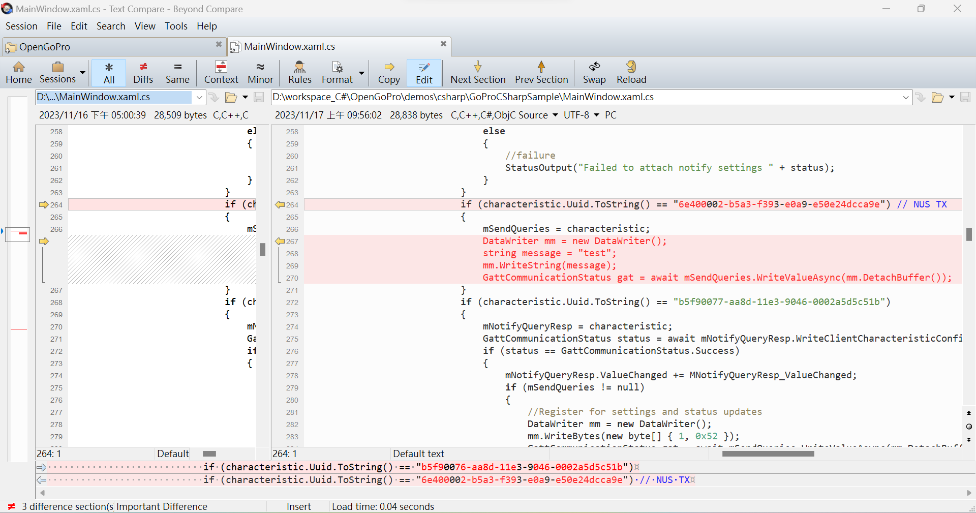Toggle the Same lines filter
The height and width of the screenshot is (513, 976).
177,72
